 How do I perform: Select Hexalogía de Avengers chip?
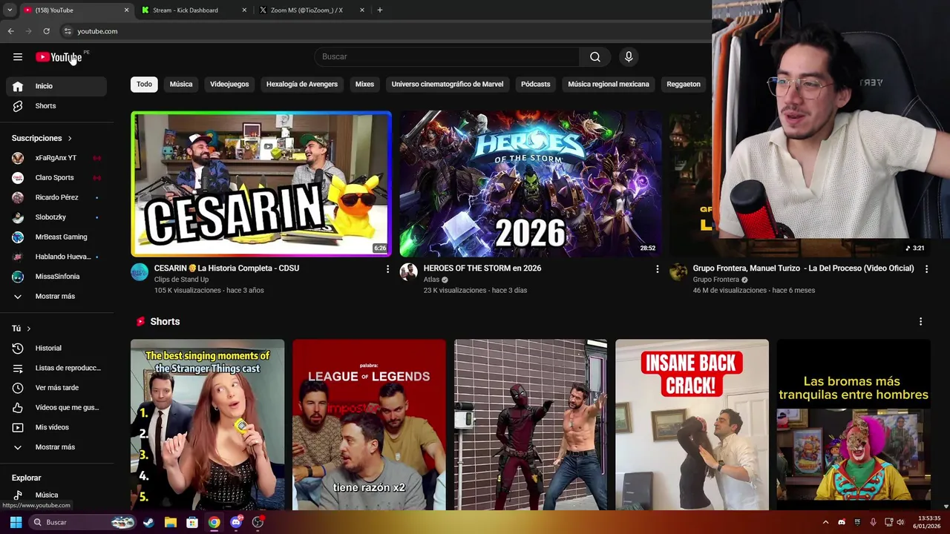click(302, 84)
